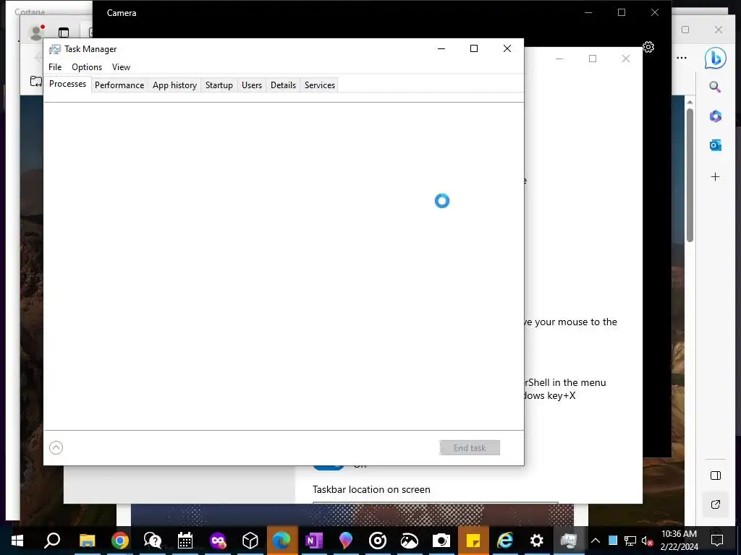Open Get Help app from the taskbar

click(152, 541)
